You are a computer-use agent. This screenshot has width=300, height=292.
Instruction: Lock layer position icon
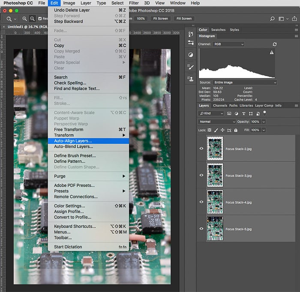tap(222, 130)
